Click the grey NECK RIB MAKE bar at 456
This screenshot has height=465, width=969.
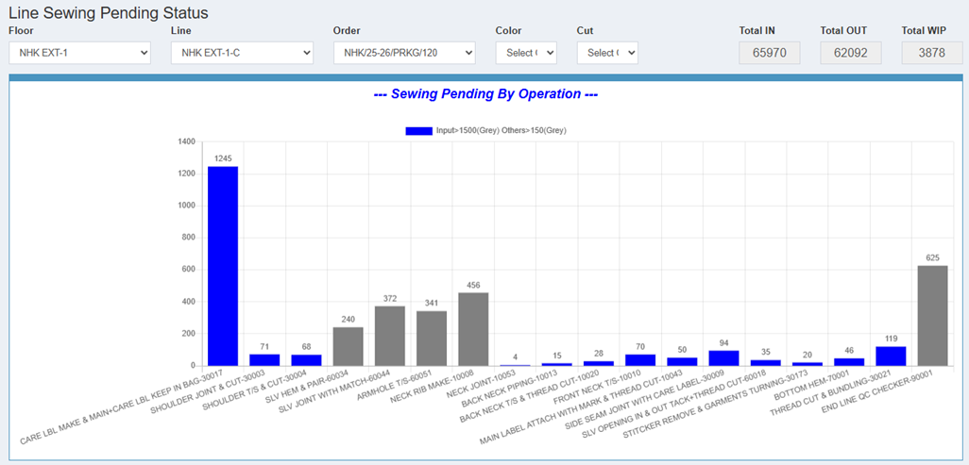click(473, 329)
